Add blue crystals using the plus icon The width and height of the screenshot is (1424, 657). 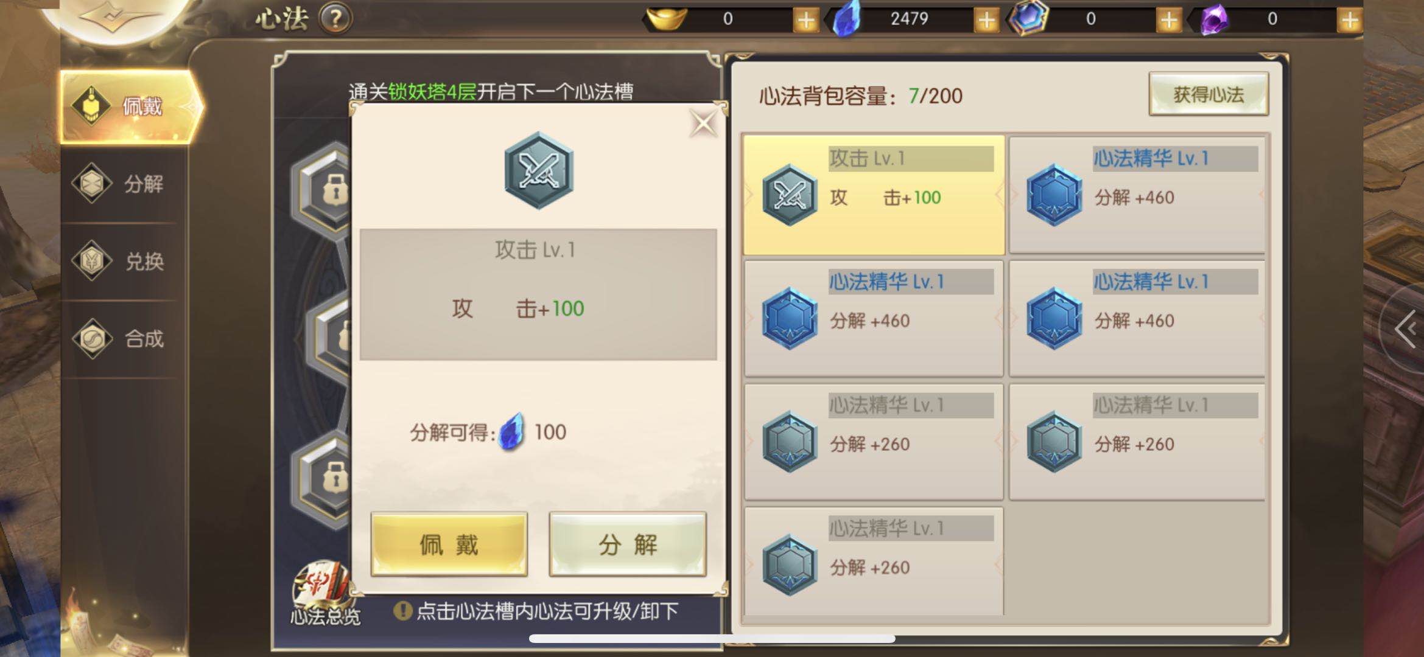coord(986,19)
